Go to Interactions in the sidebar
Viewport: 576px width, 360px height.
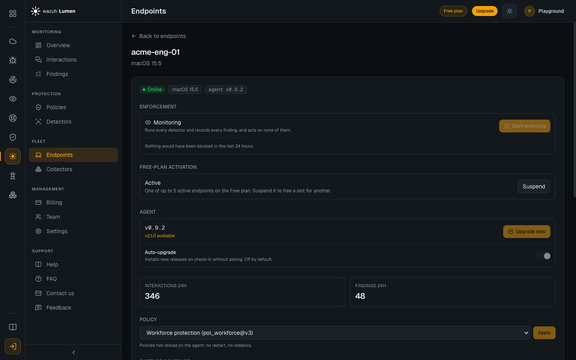73,60
